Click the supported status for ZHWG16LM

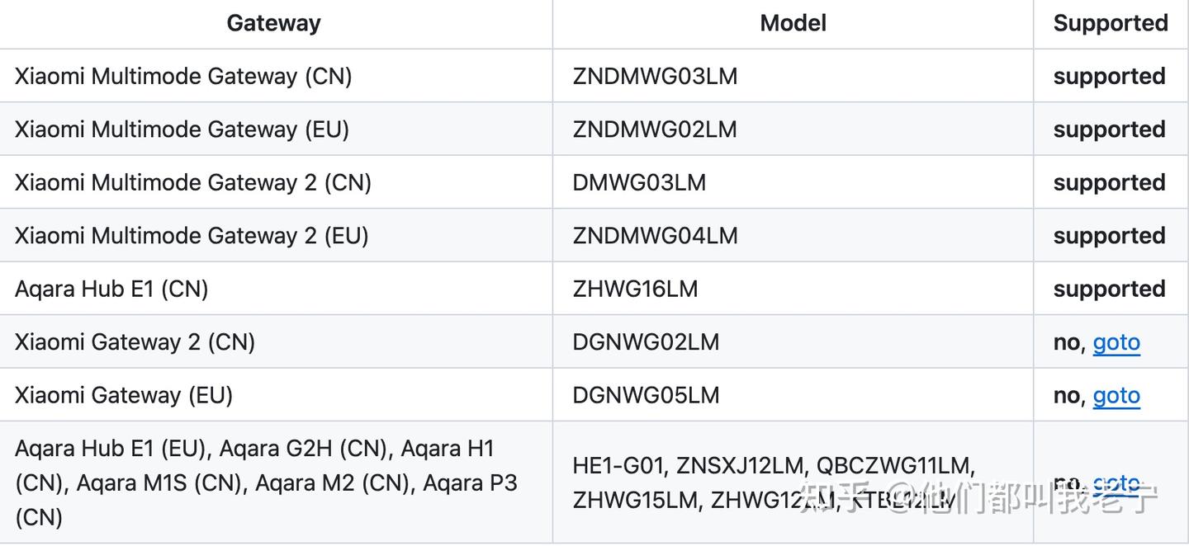pyautogui.click(x=1109, y=289)
